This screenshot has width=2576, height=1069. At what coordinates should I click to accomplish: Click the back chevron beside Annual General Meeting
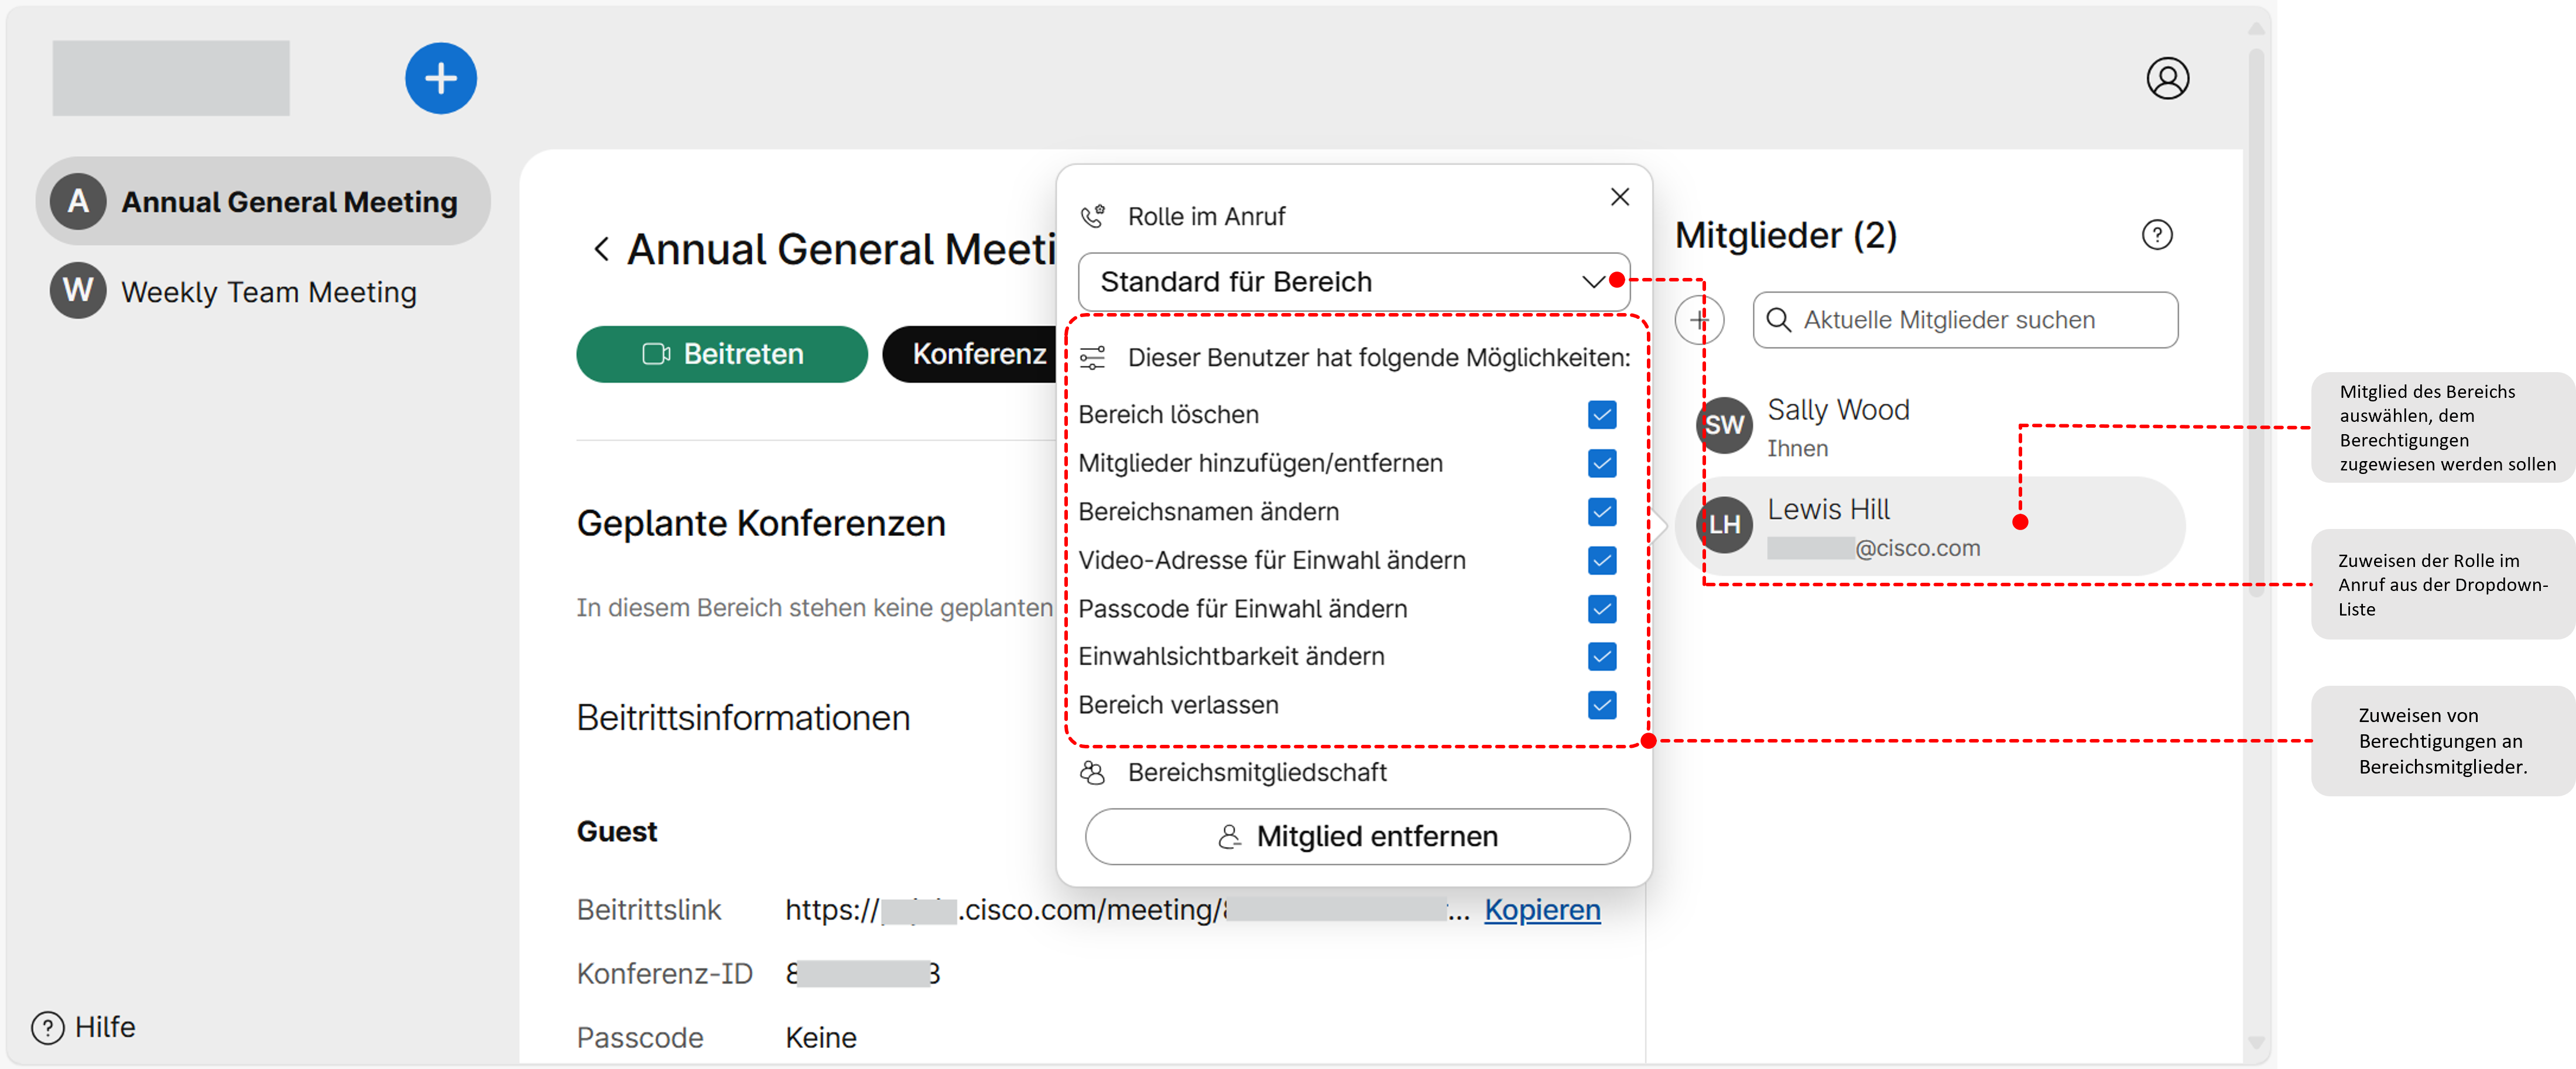[602, 248]
